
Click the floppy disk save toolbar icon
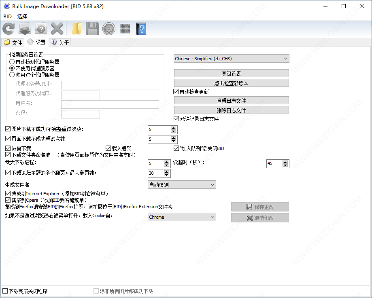coord(93,29)
